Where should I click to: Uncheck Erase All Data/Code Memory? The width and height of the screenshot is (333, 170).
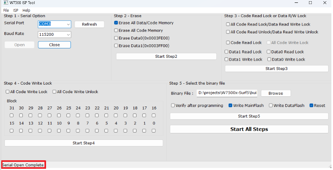click(116, 23)
